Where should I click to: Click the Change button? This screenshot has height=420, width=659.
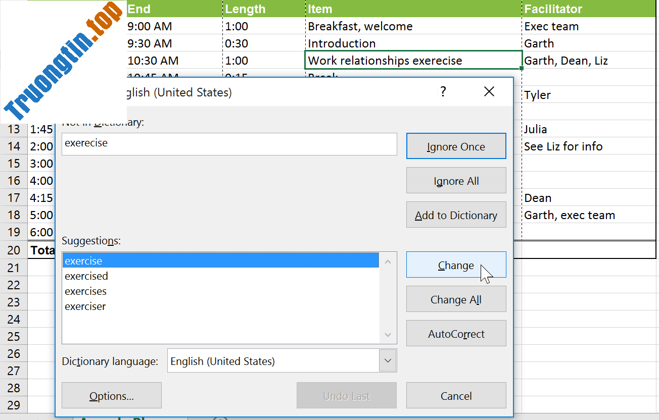456,265
